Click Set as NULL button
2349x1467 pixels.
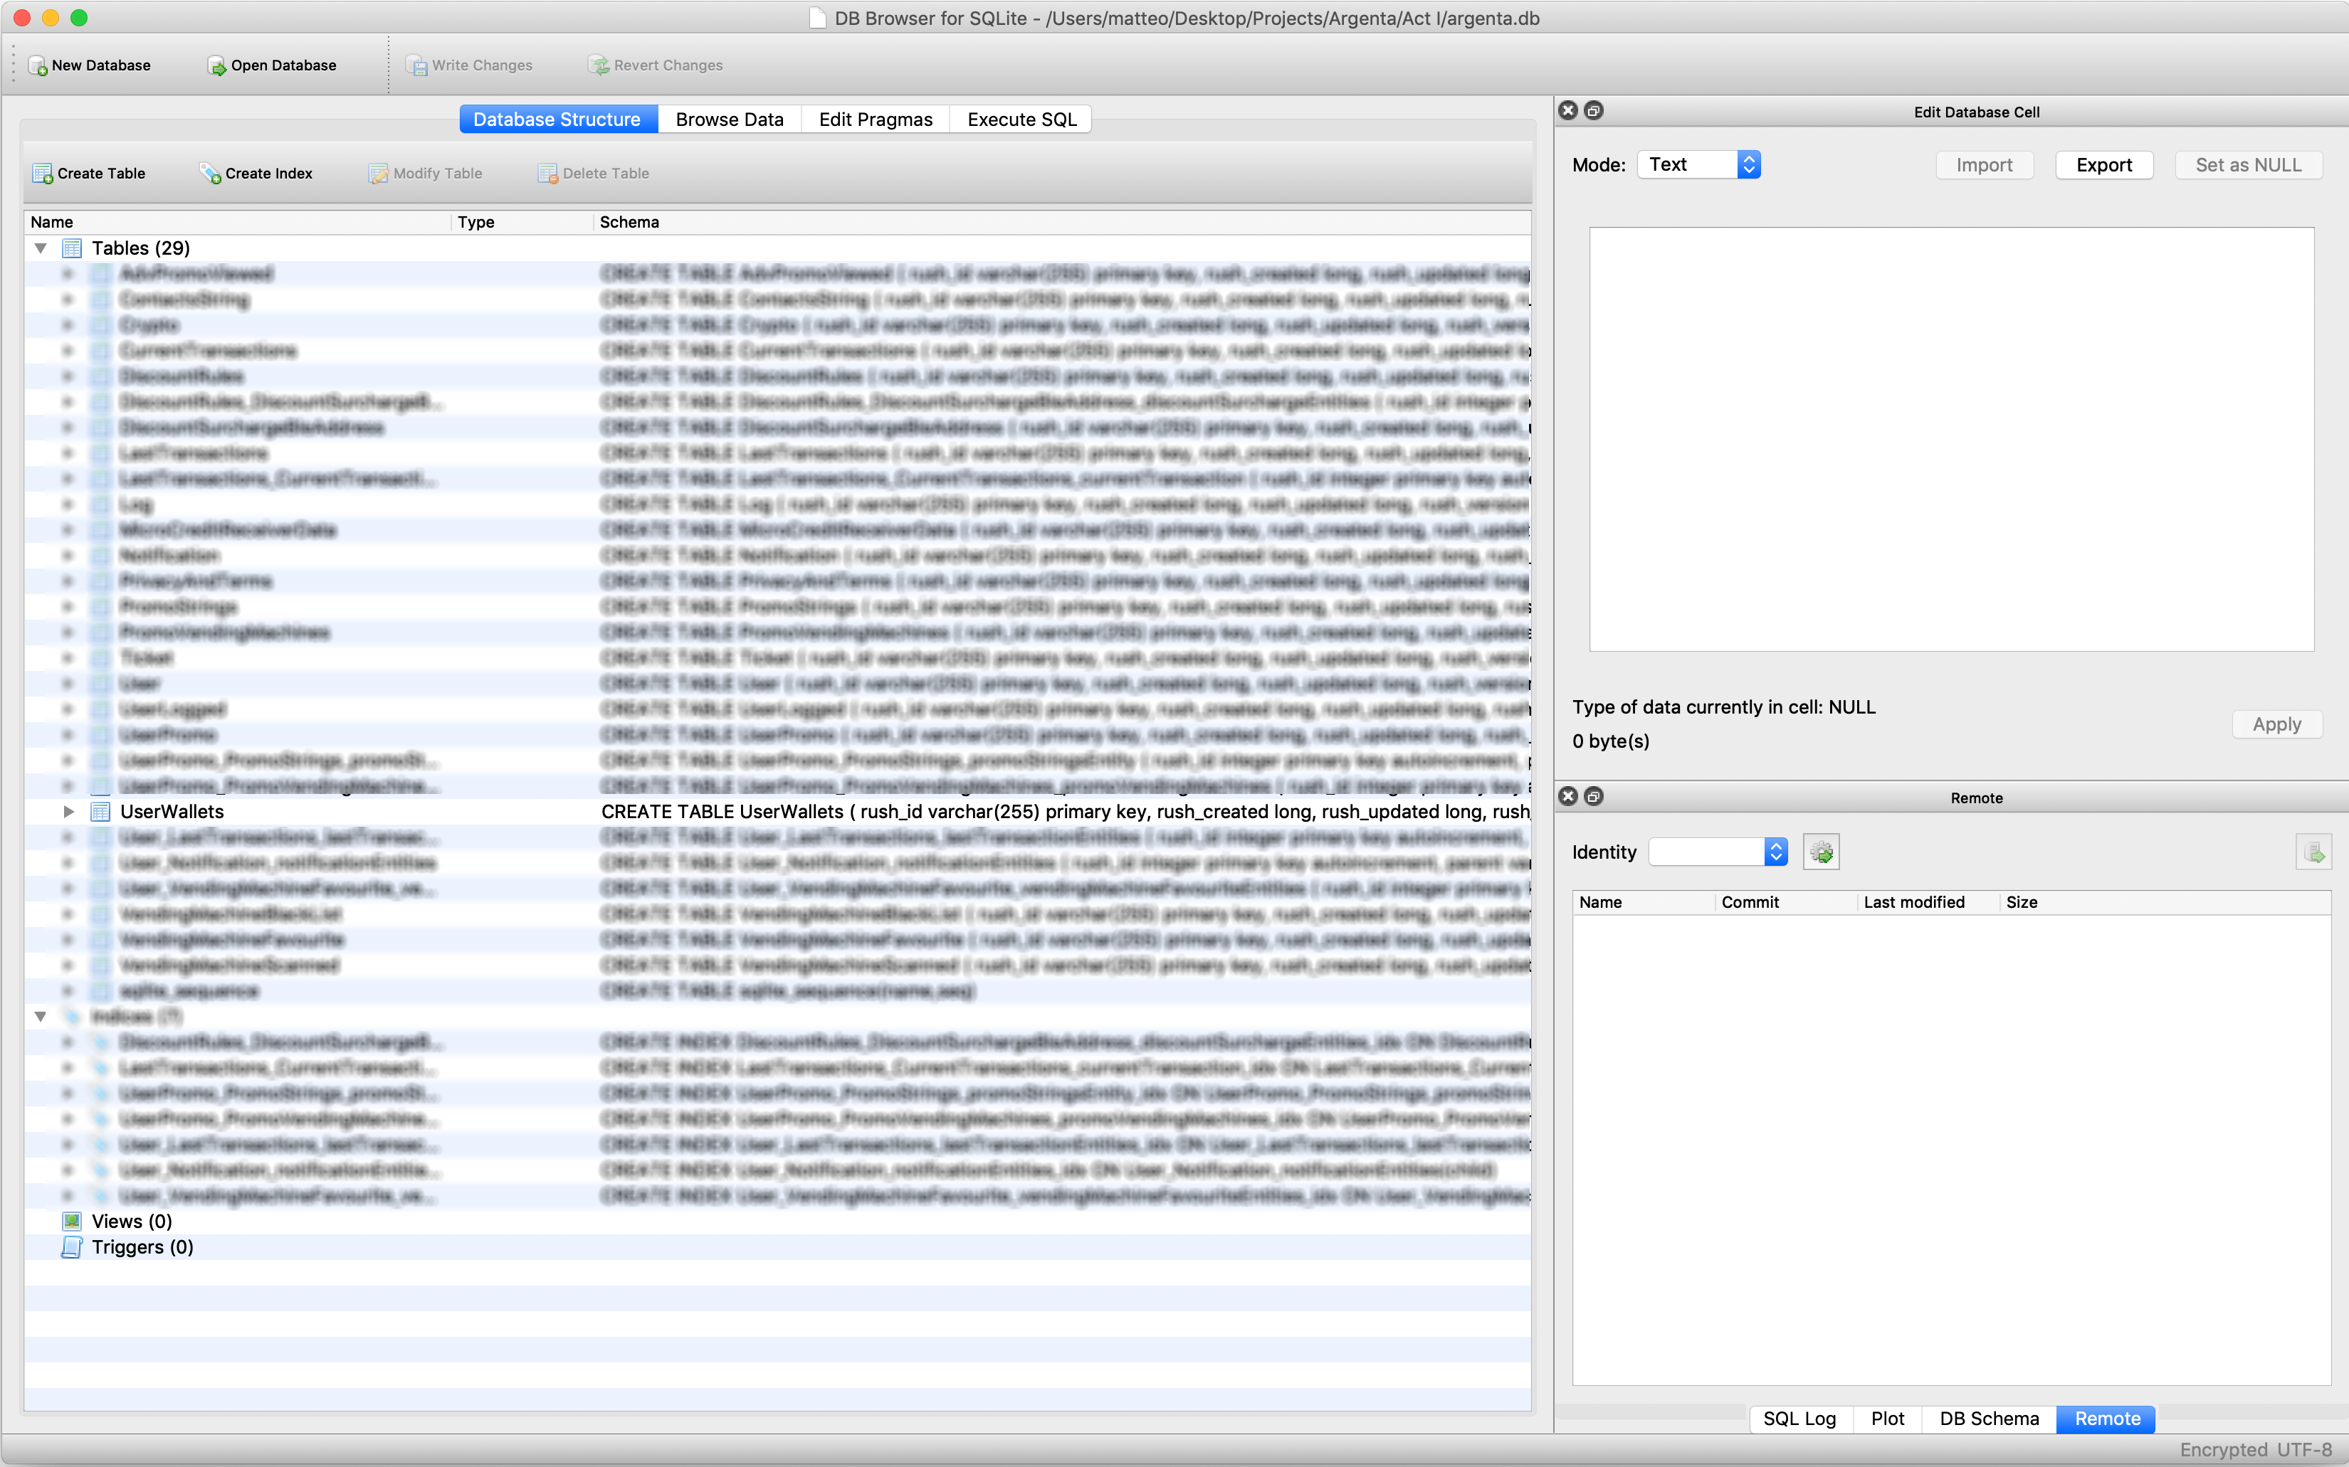click(2248, 165)
